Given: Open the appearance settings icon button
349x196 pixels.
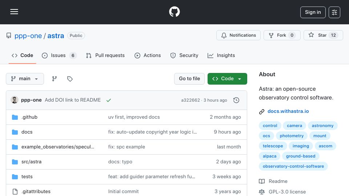Looking at the screenshot, I should pyautogui.click(x=334, y=12).
